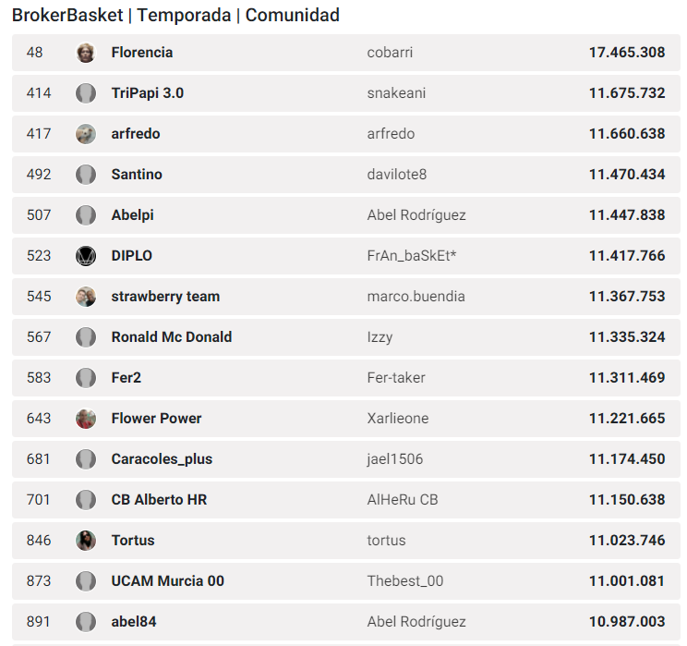Viewport: 687px width, 646px height.
Task: Click rank number 891 for abel84
Action: point(39,622)
